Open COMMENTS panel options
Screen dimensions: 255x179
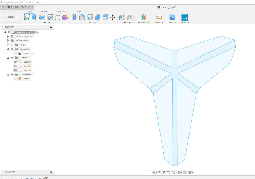(x=51, y=172)
